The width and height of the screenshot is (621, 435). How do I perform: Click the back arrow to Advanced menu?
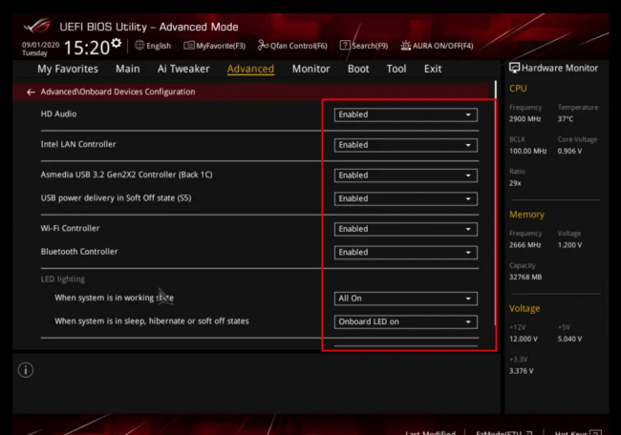tap(31, 93)
